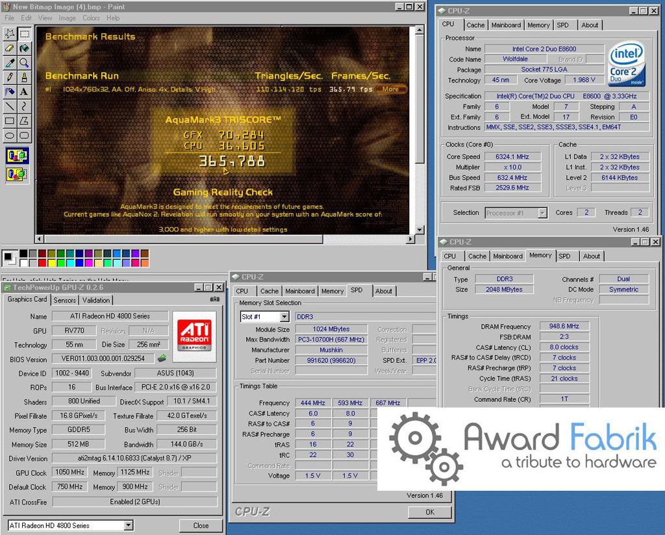Activate the Pick Color eyedropper tool

(x=9, y=63)
